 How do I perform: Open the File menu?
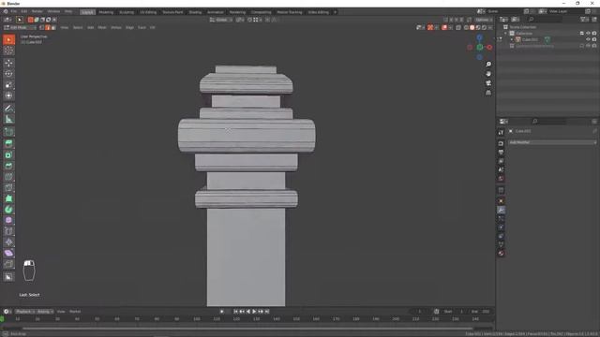click(x=14, y=12)
